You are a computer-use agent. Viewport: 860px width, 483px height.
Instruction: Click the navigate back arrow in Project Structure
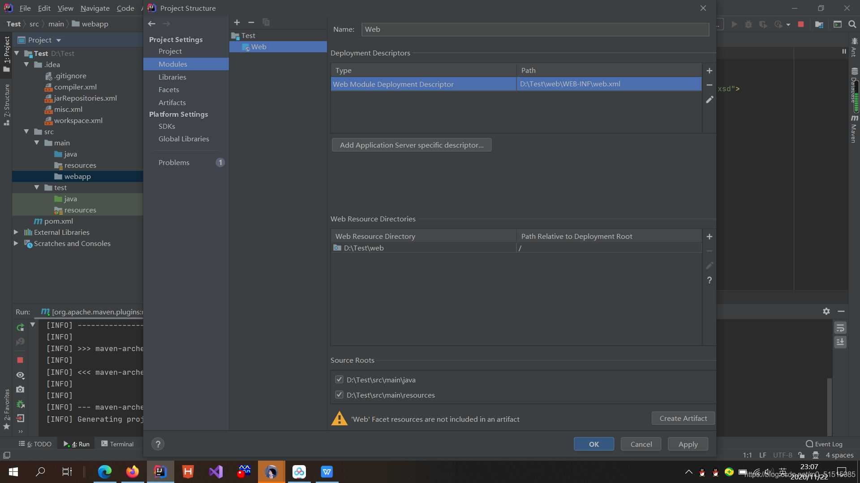(152, 23)
